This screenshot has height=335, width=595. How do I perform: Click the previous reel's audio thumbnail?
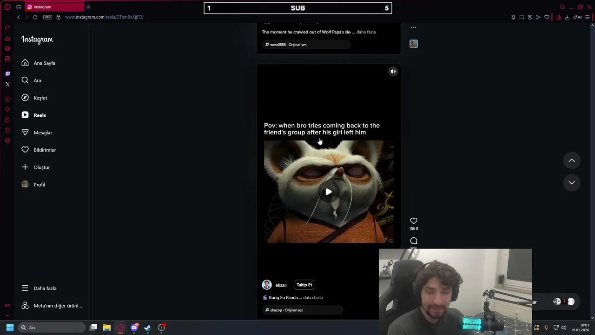[x=414, y=44]
